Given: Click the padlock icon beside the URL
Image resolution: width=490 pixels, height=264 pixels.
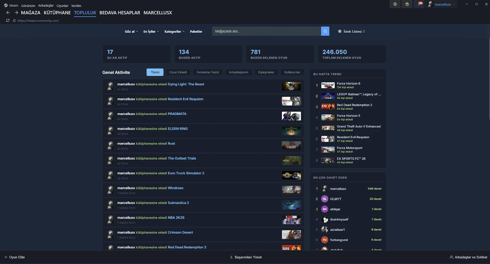Looking at the screenshot, I should 14,20.
